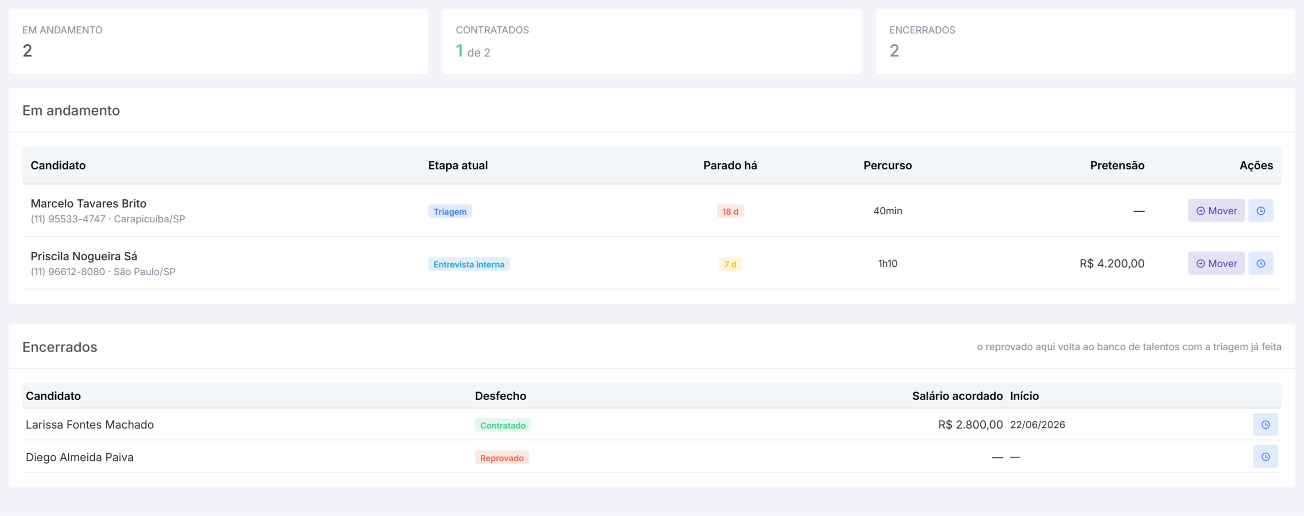Select candidate name Marcelo Tavares Brito
The image size is (1304, 516).
pos(89,204)
